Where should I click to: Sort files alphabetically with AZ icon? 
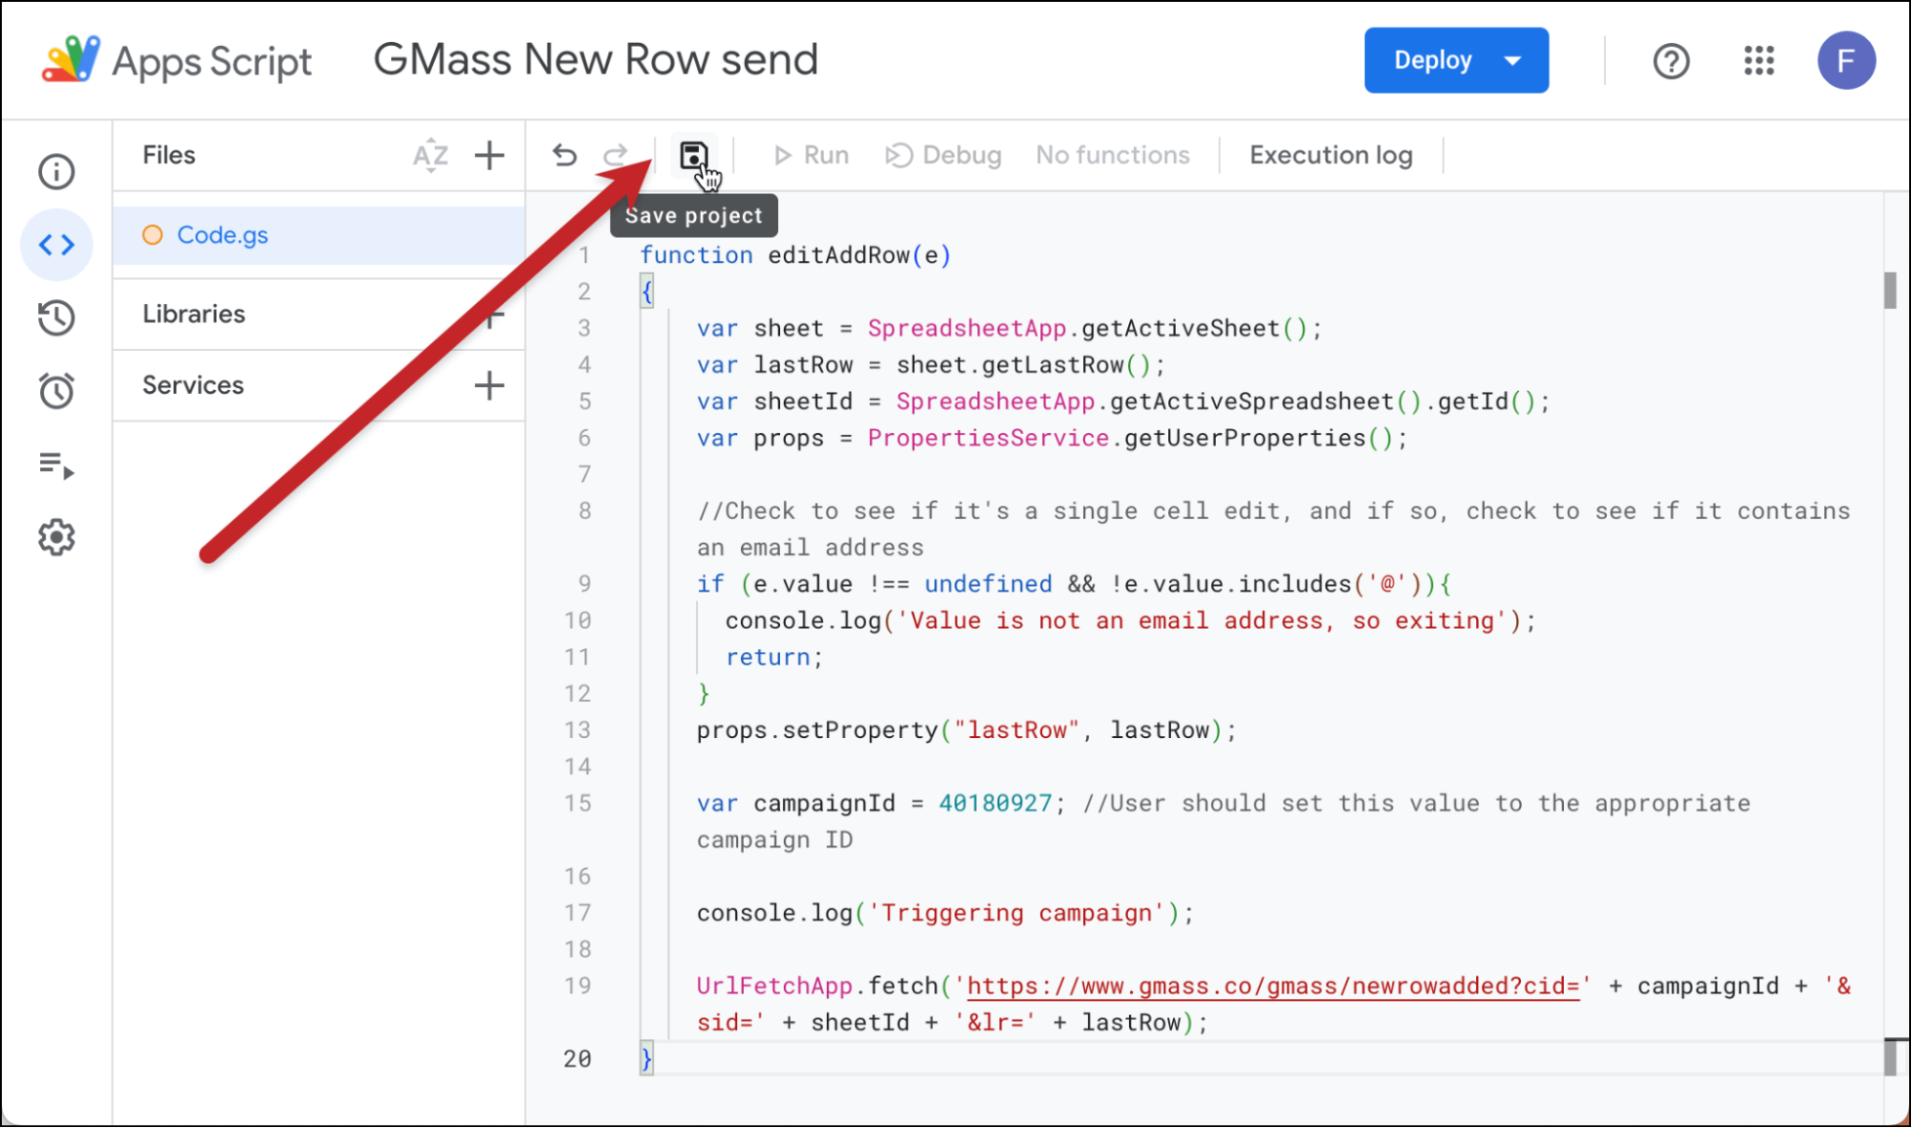pos(430,155)
